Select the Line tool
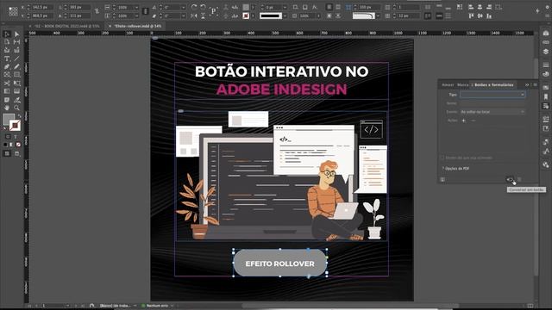This screenshot has width=552, height=310. tap(16, 59)
